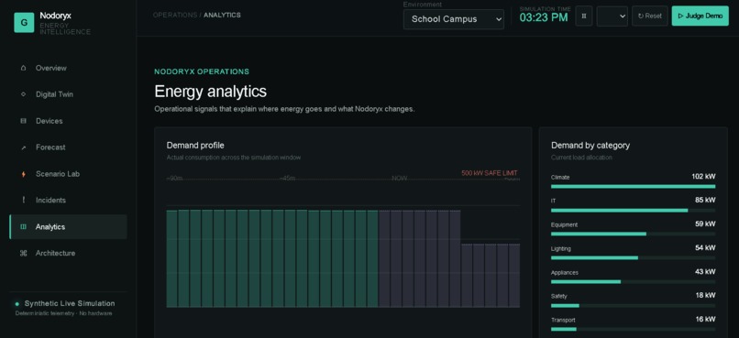Open the Analytics page in sidebar
This screenshot has width=739, height=338.
tap(69, 227)
